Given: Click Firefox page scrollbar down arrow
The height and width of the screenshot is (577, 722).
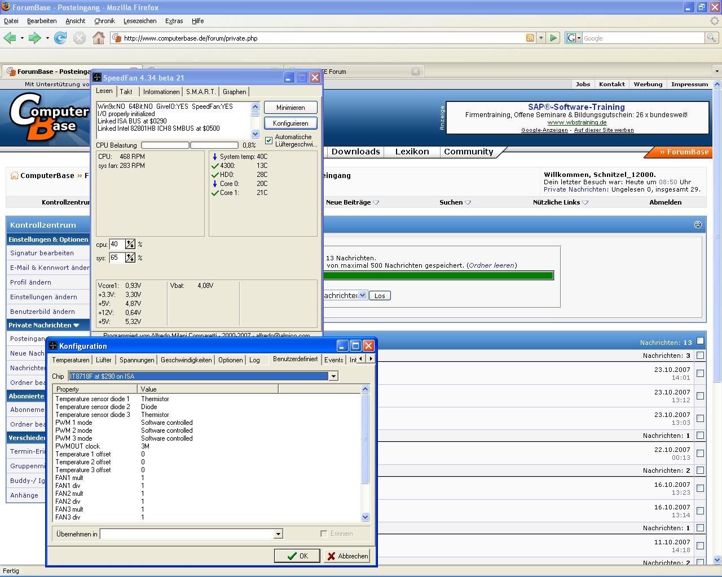Looking at the screenshot, I should [717, 560].
